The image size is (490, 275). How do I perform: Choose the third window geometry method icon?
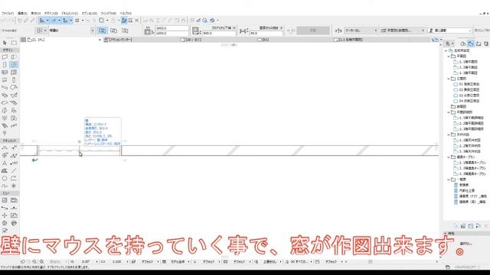coord(125,31)
